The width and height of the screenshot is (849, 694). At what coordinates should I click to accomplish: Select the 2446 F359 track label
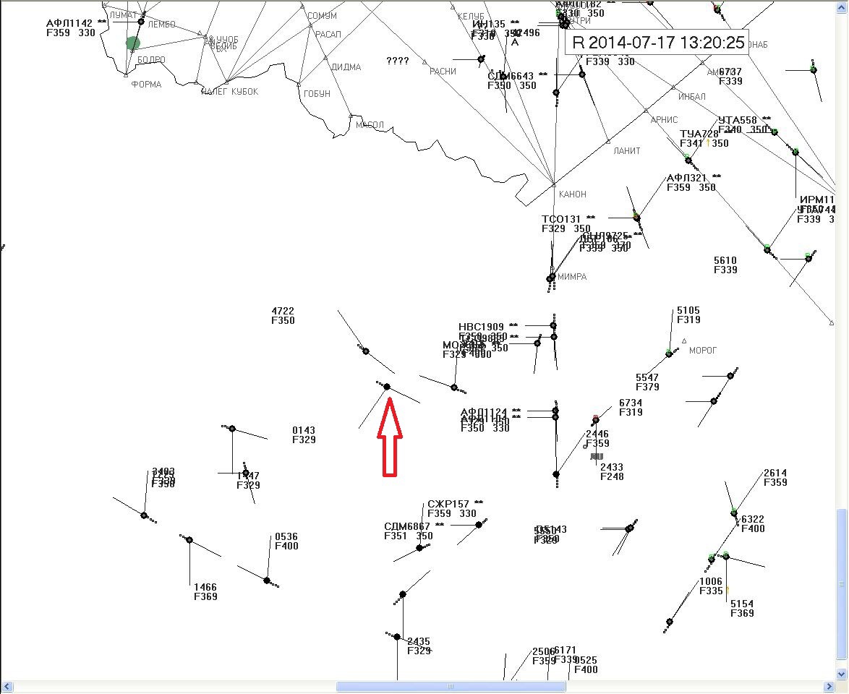tap(597, 439)
